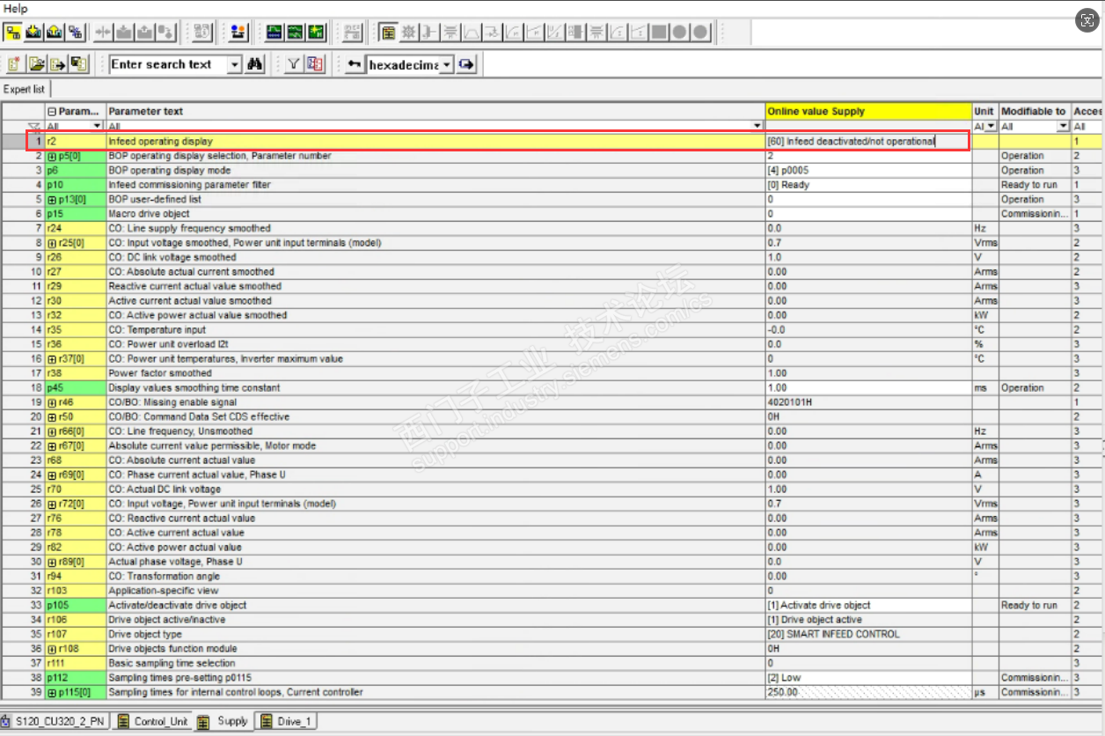Click the upload from target device icon

(55, 33)
